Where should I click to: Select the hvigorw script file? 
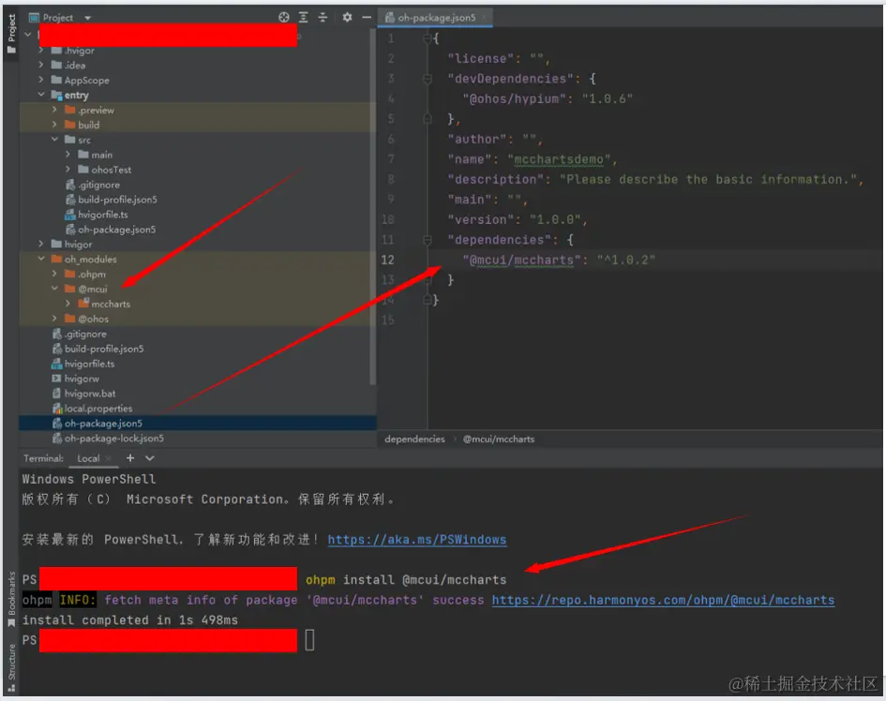[x=82, y=379]
